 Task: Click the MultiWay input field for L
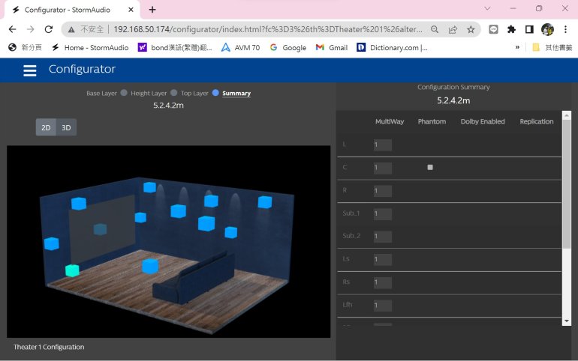[x=383, y=145]
